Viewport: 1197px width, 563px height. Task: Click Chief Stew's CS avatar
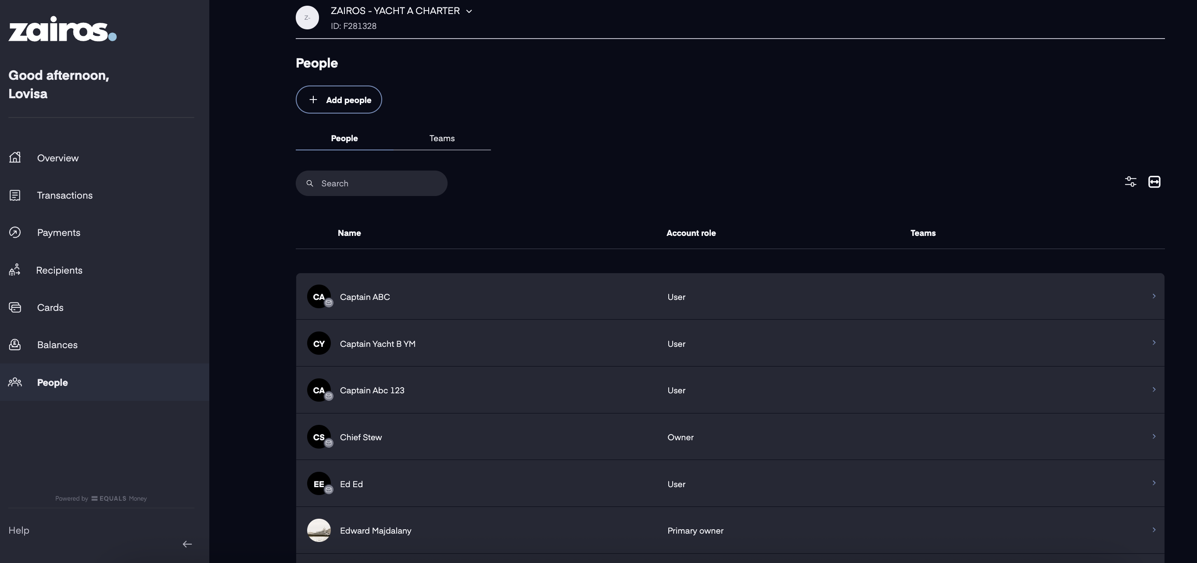(319, 437)
